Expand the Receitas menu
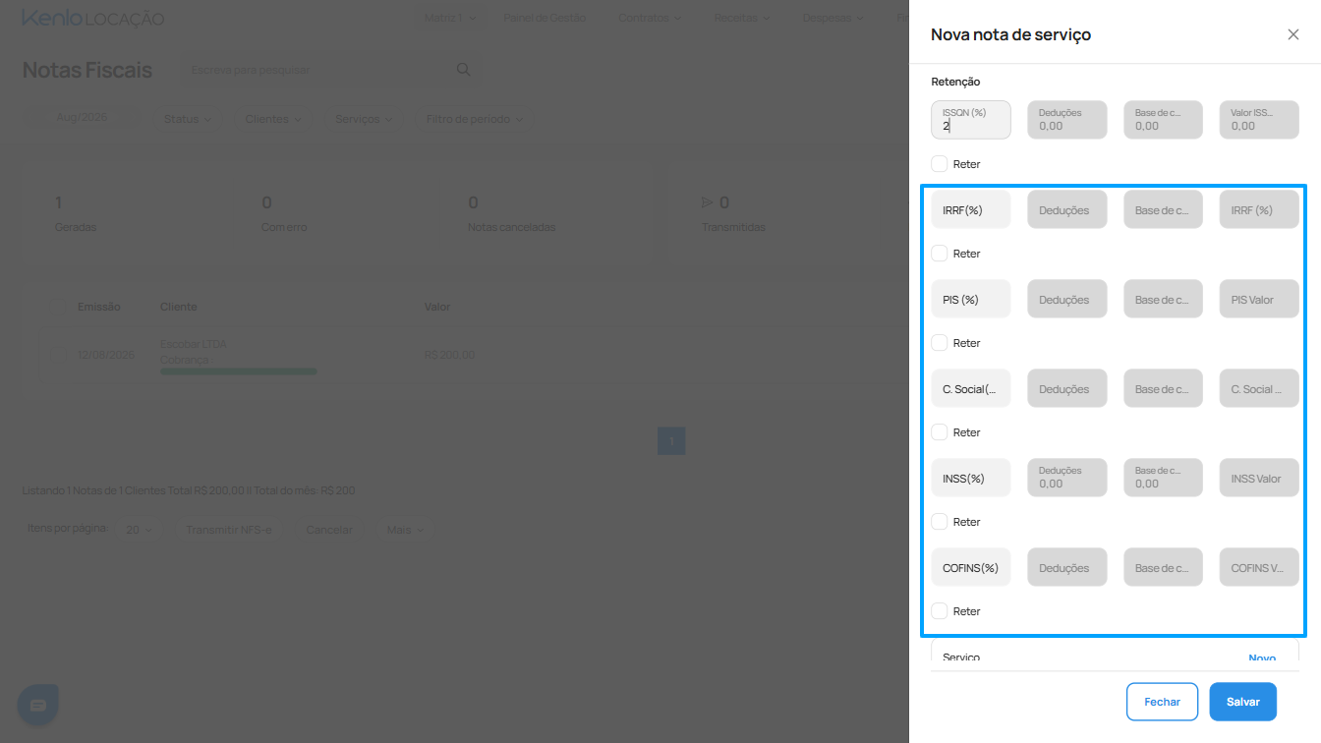This screenshot has height=743, width=1321. click(743, 18)
